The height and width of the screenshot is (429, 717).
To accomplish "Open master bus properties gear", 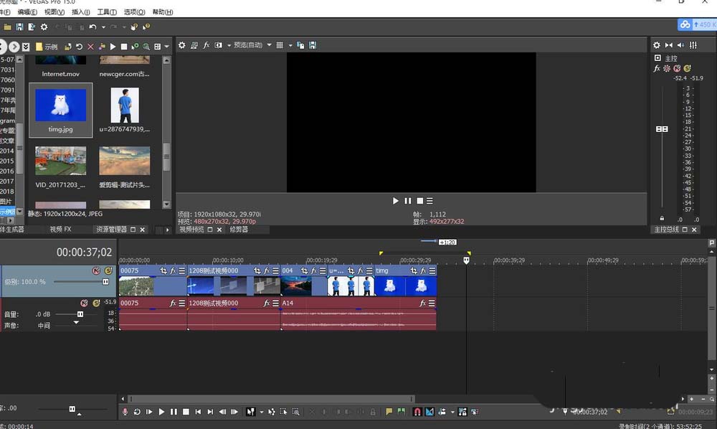I will pos(657,45).
